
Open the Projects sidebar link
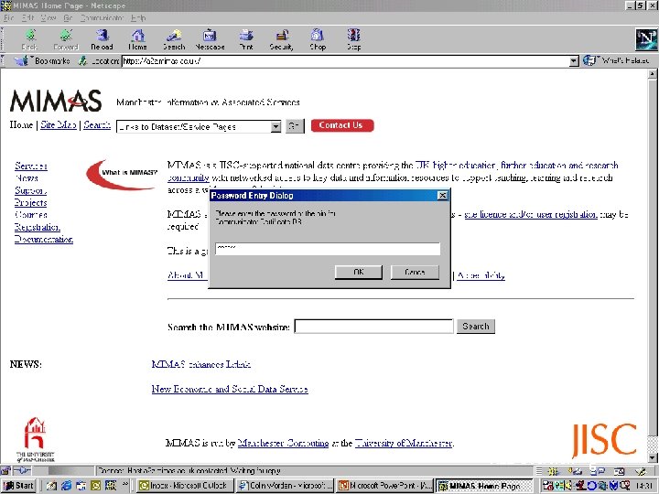[31, 202]
